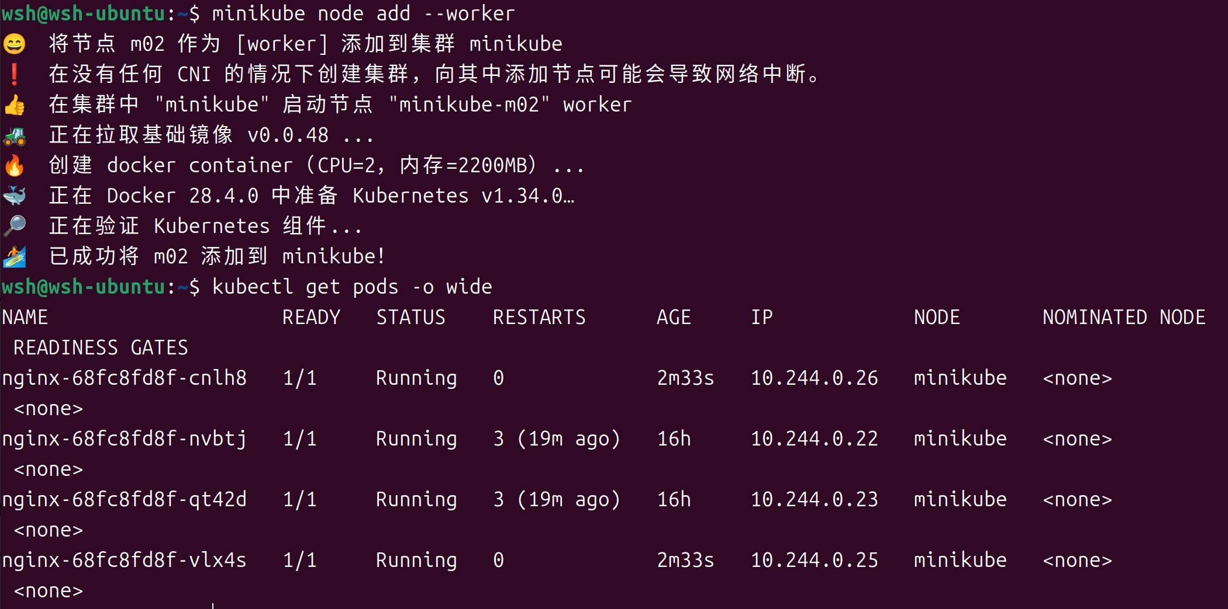The width and height of the screenshot is (1228, 609).
Task: Click the age '16h' in the nvbtj row
Action: pos(674,439)
